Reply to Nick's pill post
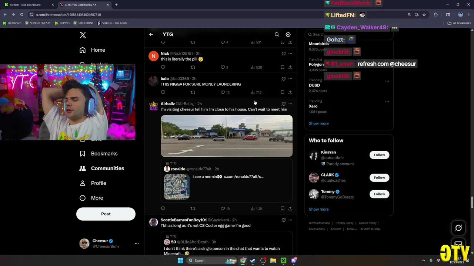 point(163,67)
